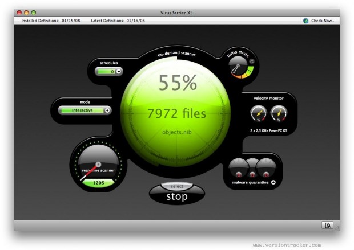Viewport: 354px width, 250px height.
Task: Click the real-time scanner gauge
Action: tap(98, 164)
